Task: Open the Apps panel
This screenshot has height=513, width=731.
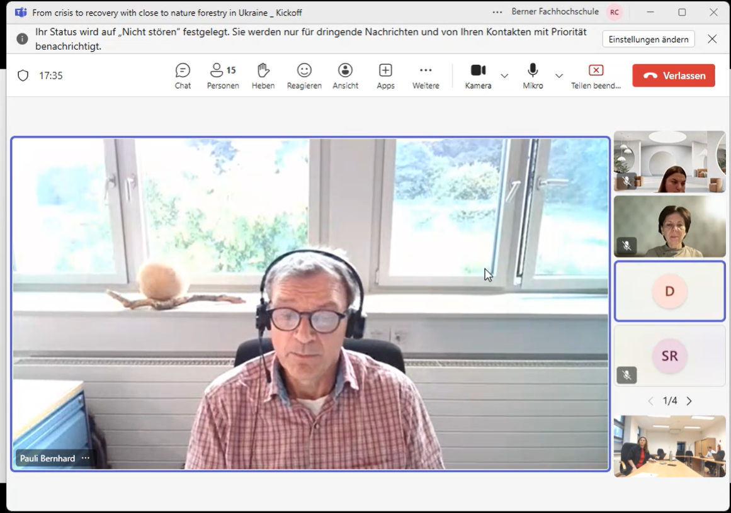Action: [385, 76]
